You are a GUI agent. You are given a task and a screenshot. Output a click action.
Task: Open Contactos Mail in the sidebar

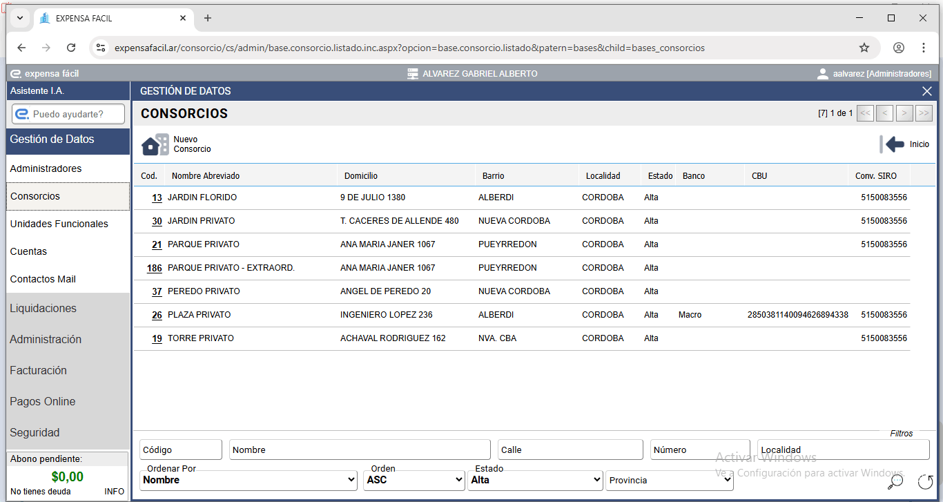(43, 279)
